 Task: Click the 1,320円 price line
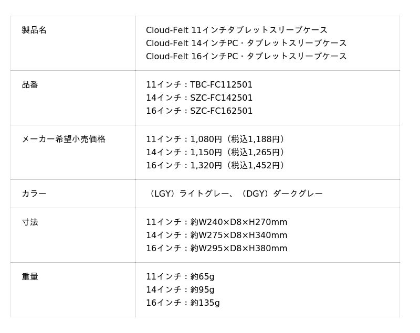point(216,166)
